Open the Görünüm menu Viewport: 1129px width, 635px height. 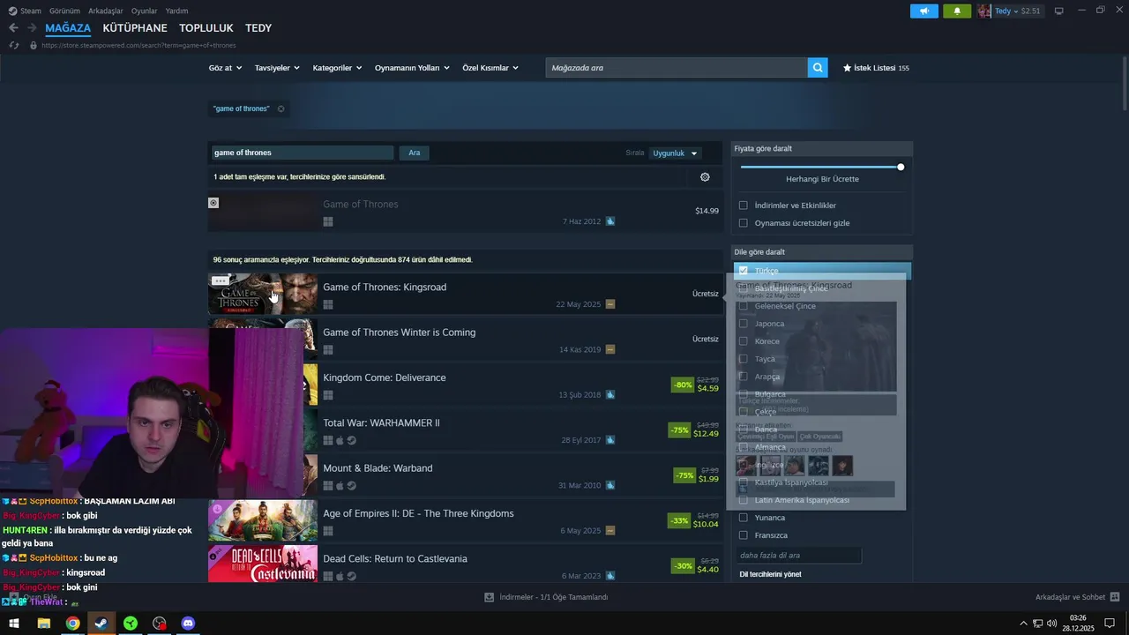pos(64,11)
